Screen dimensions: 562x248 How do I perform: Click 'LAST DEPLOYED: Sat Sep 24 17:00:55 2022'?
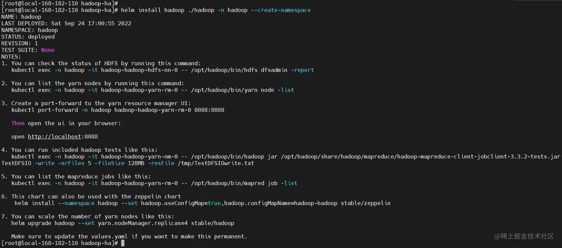(x=66, y=23)
